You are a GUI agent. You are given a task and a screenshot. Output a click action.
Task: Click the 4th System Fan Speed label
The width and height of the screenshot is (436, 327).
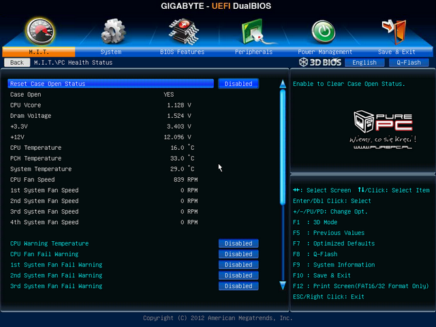click(x=44, y=222)
